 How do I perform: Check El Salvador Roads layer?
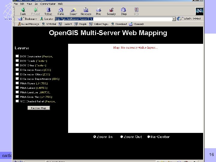[17, 70]
